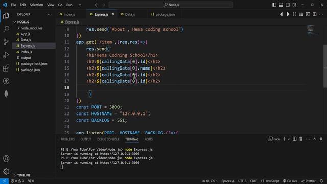Click the list icon in editor toolbar
The image size is (327, 184).
tap(301, 14)
